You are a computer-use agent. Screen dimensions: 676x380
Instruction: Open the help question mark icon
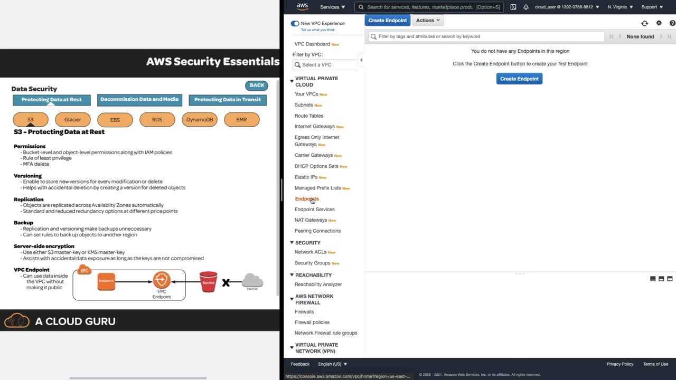pos(672,23)
